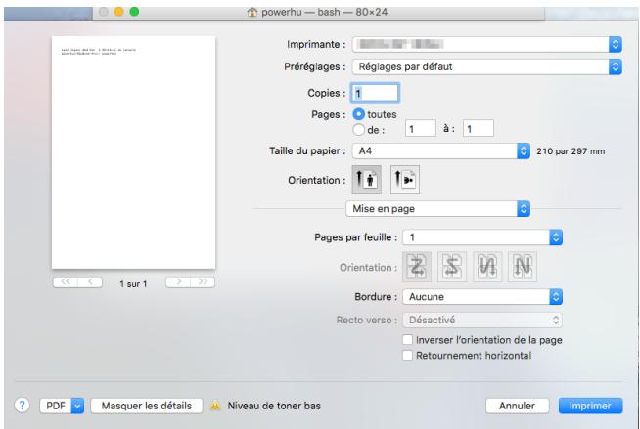Click the low toner warning icon
640x429 pixels.
(215, 406)
